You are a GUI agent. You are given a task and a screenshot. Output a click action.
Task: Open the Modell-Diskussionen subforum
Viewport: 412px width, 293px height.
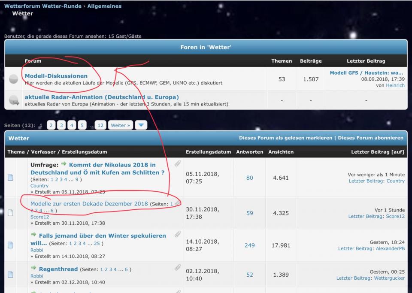(56, 76)
